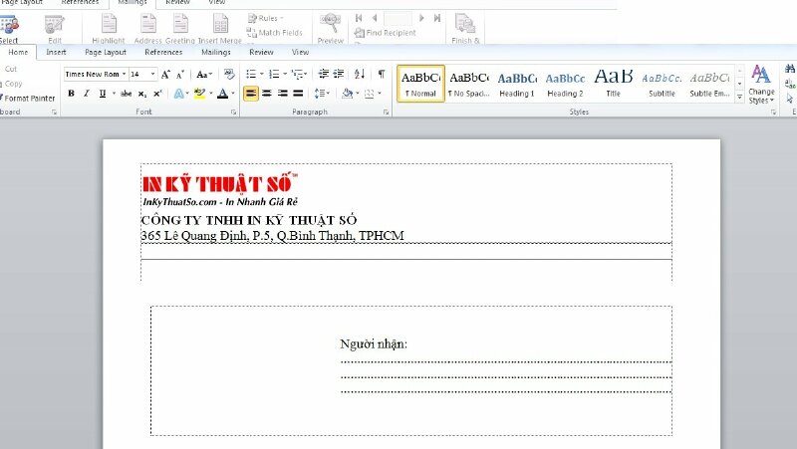The width and height of the screenshot is (797, 449).
Task: Toggle Subscript formatting
Action: point(142,94)
